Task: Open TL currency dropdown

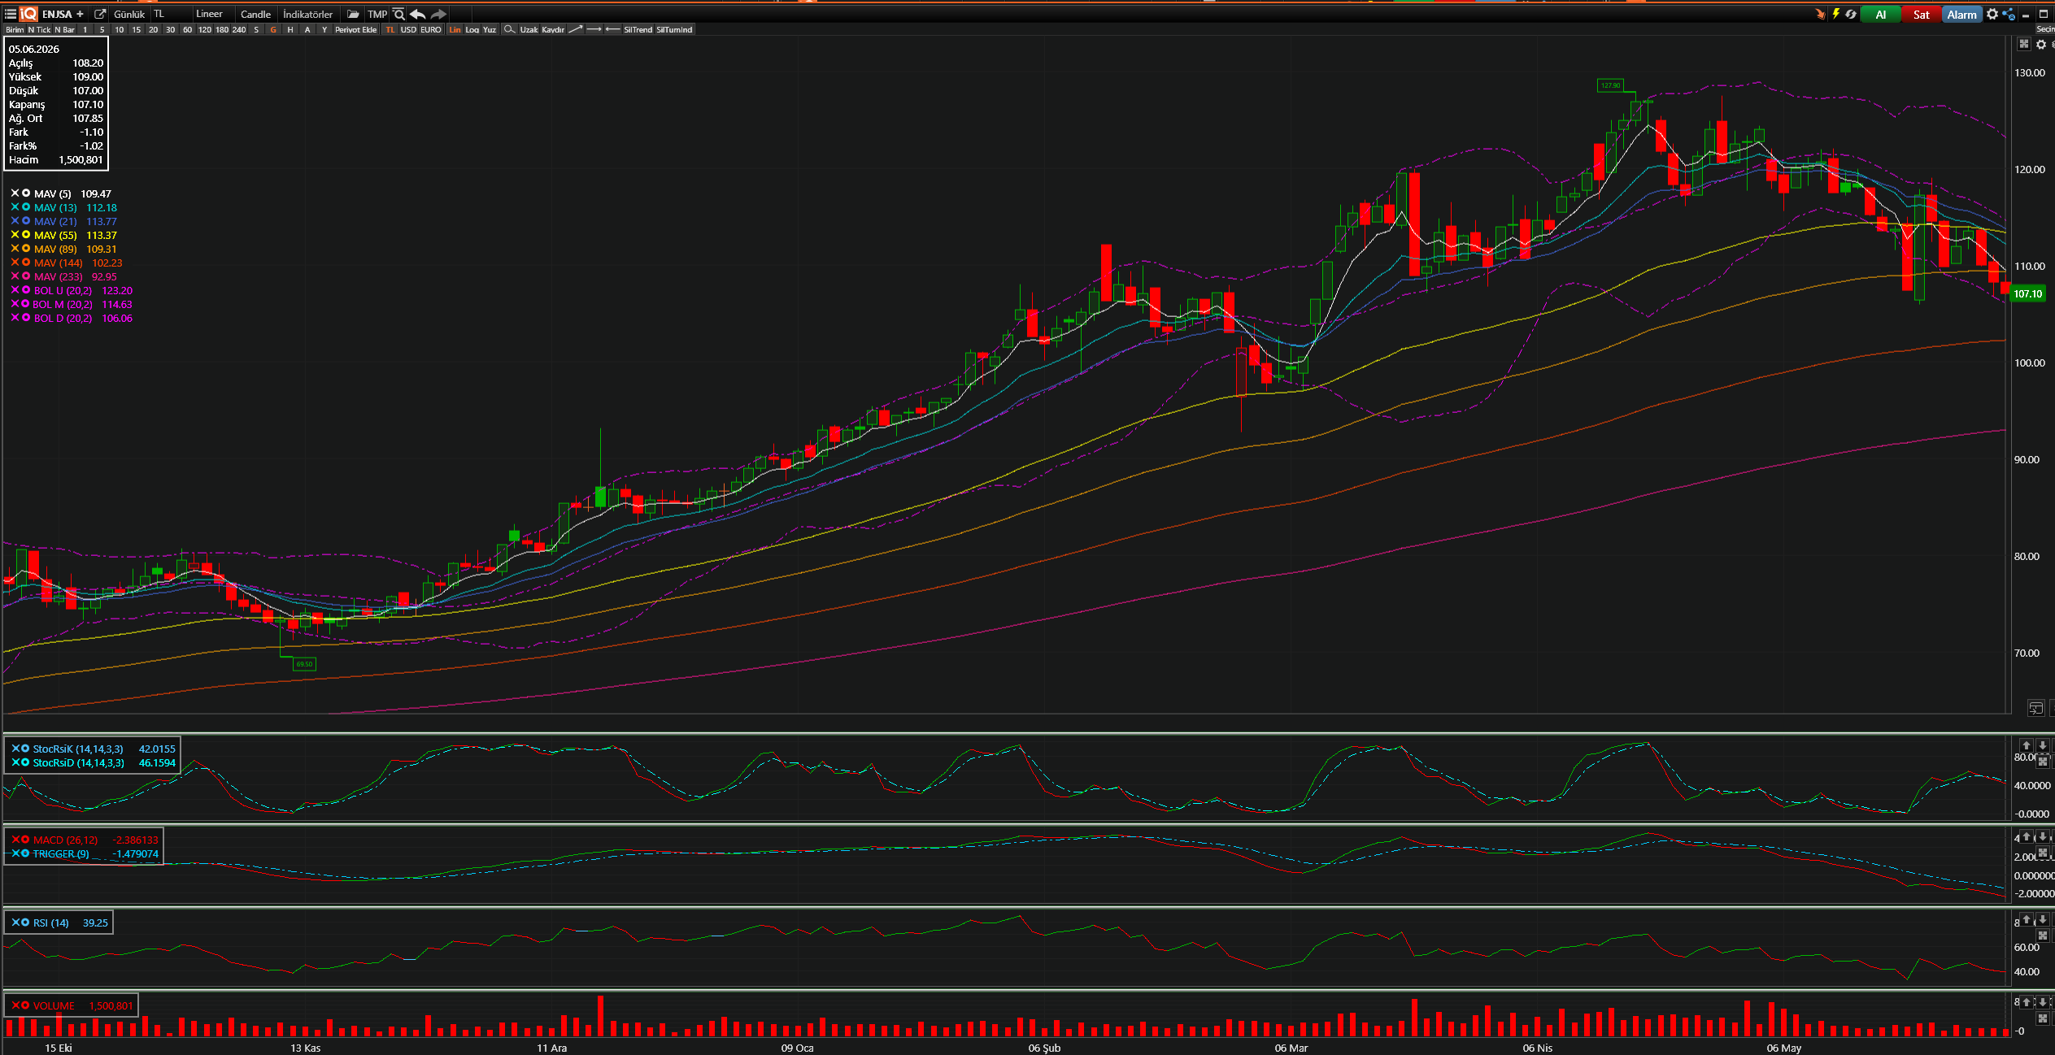Action: (171, 14)
